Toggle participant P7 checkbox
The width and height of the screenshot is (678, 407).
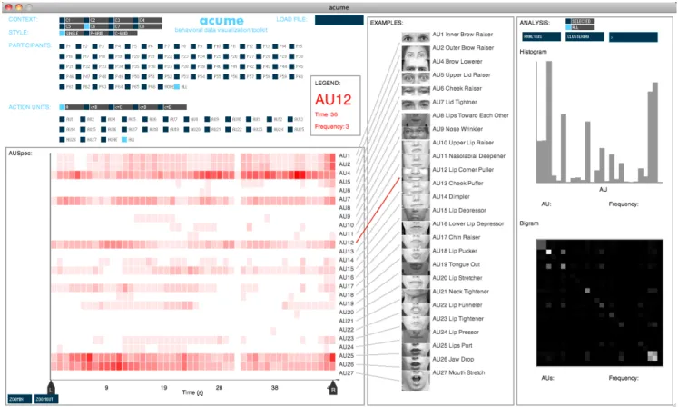(x=161, y=46)
